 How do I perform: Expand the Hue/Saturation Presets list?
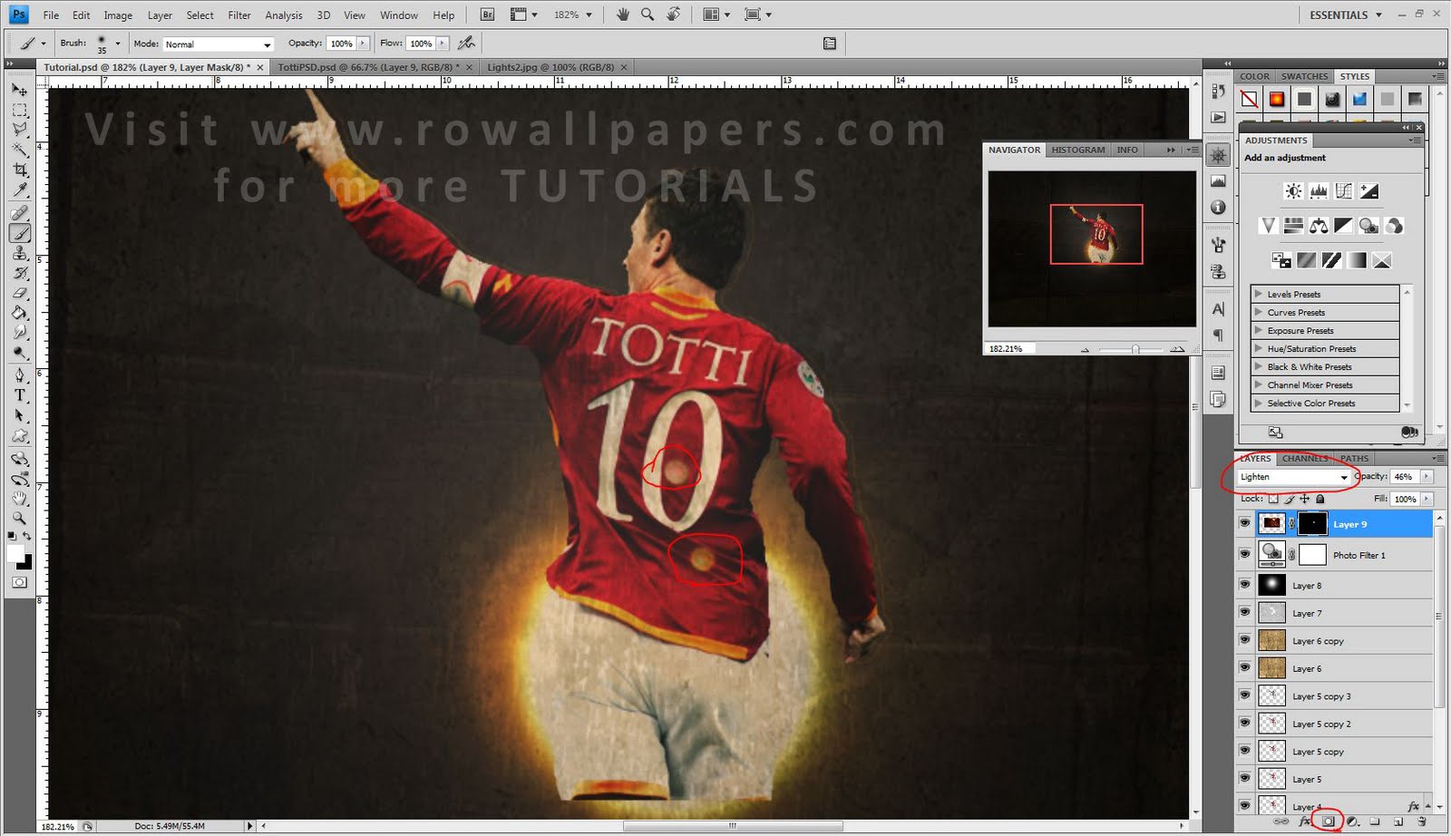click(x=1258, y=348)
